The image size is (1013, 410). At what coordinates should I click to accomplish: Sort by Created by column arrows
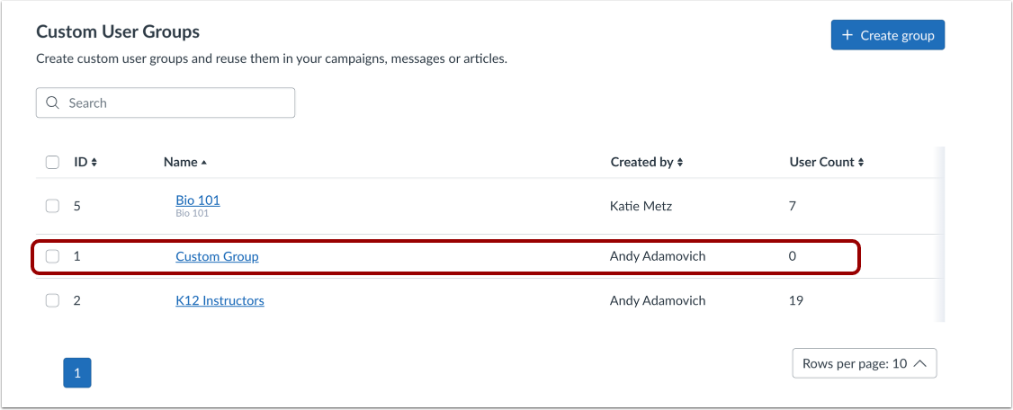[680, 163]
